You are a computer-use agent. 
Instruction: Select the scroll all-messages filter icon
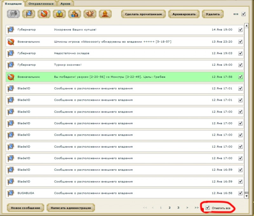tap(13, 14)
